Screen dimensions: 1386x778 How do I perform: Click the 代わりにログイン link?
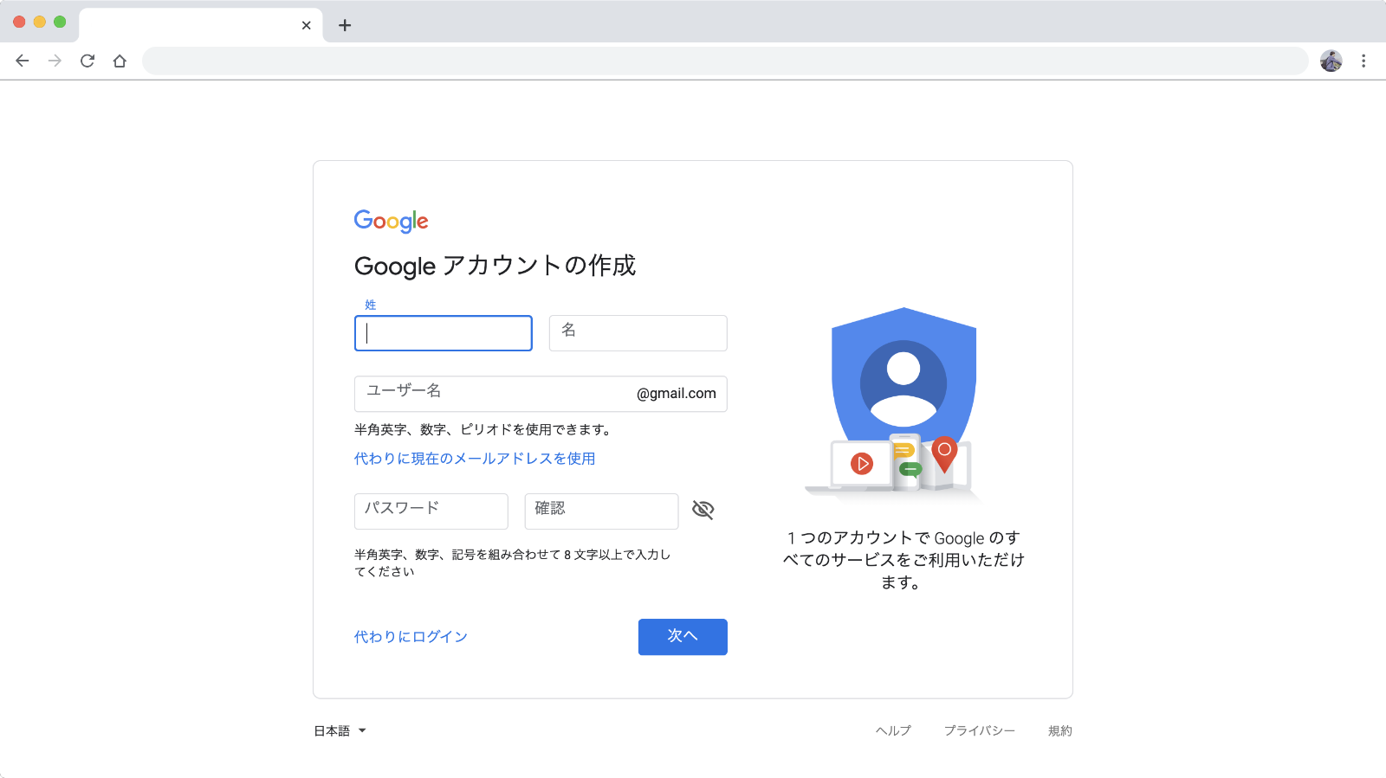pos(411,637)
